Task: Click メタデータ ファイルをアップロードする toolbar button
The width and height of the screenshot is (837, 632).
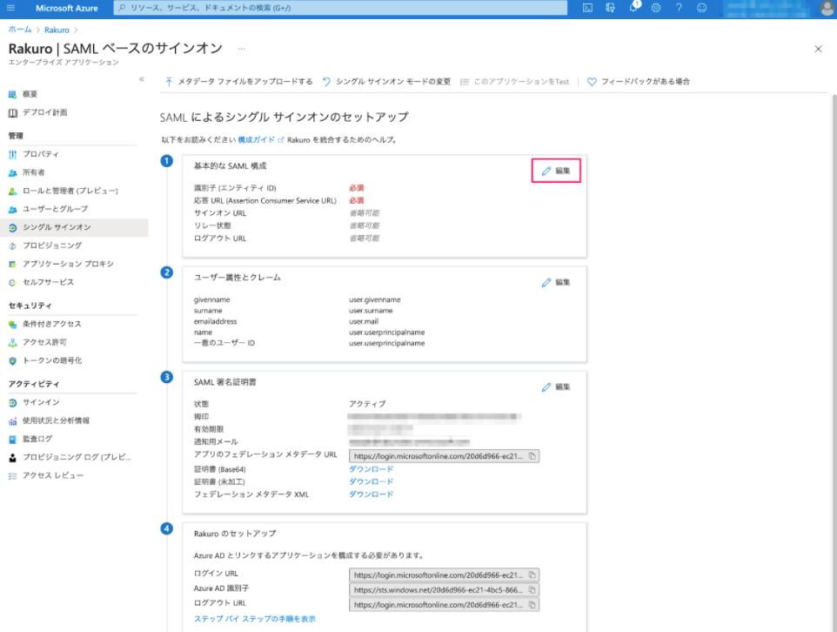Action: pyautogui.click(x=238, y=82)
